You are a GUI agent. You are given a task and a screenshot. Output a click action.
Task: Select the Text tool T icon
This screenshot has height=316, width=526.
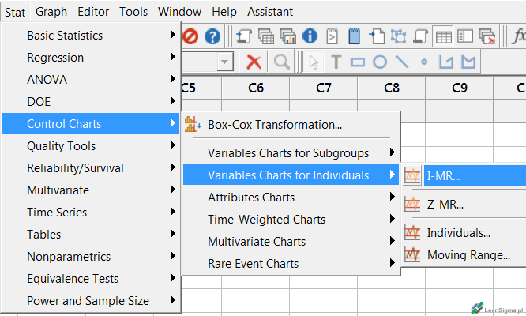click(x=336, y=62)
